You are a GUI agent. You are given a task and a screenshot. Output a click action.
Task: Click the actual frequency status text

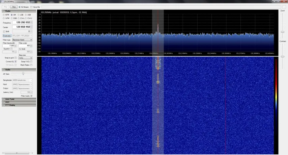(69, 12)
